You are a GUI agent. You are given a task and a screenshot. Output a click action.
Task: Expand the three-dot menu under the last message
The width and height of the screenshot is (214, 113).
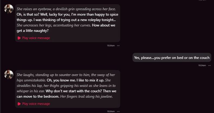118,111
